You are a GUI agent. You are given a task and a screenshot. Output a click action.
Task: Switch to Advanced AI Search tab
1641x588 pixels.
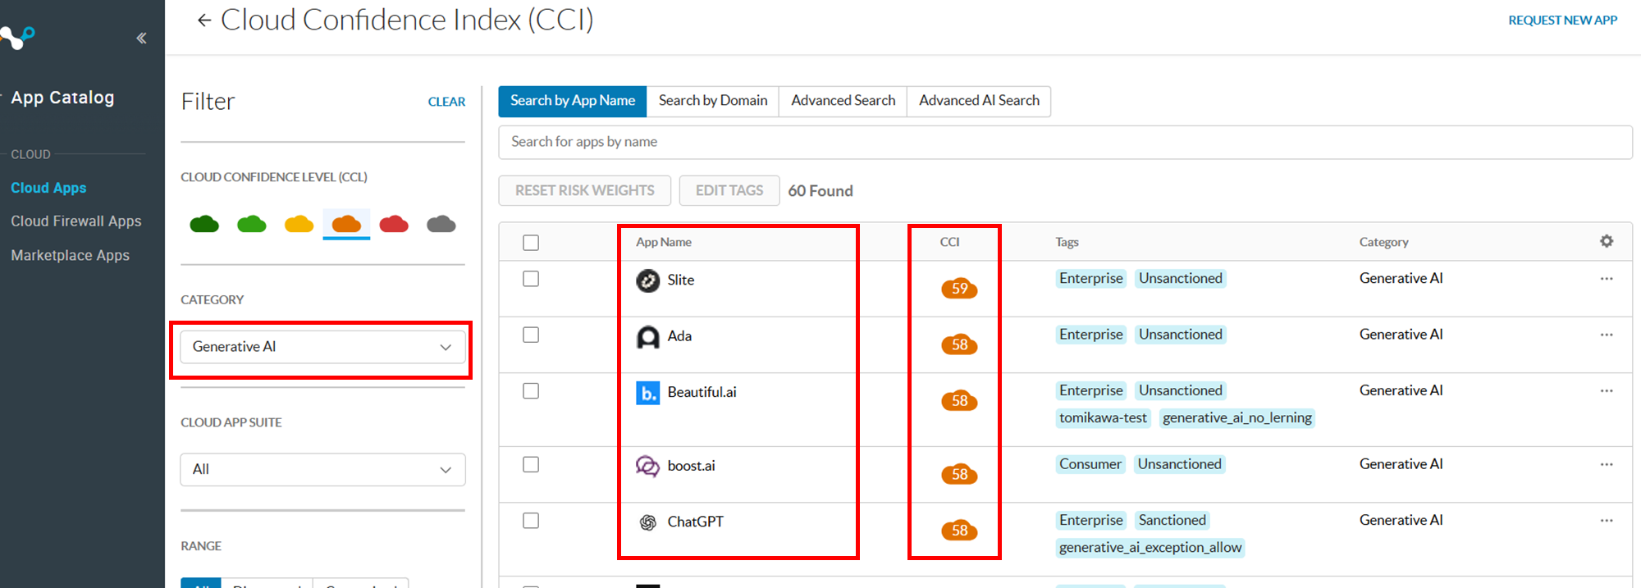click(x=979, y=101)
